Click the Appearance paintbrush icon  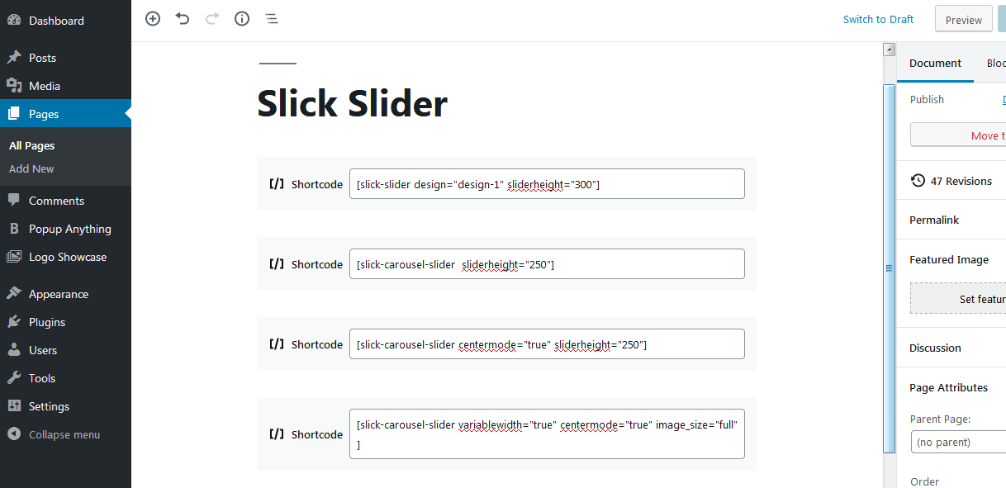coord(14,294)
